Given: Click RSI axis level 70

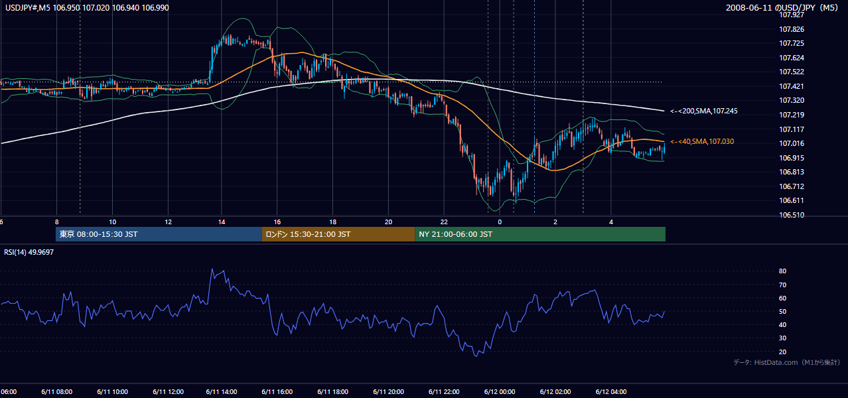Looking at the screenshot, I should click(783, 285).
